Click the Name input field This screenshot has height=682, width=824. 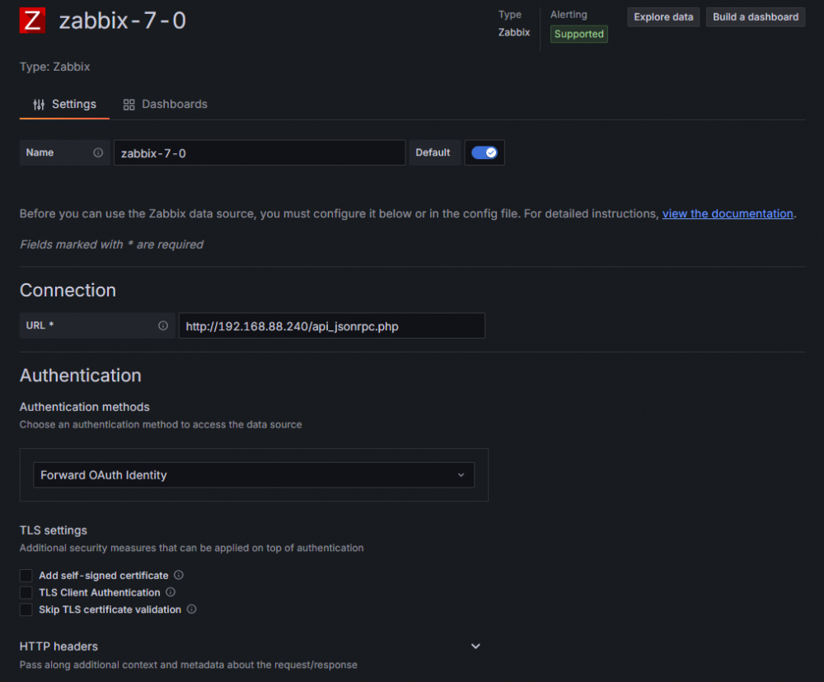click(260, 153)
